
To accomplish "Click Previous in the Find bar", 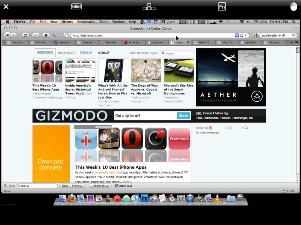I will click(77, 186).
